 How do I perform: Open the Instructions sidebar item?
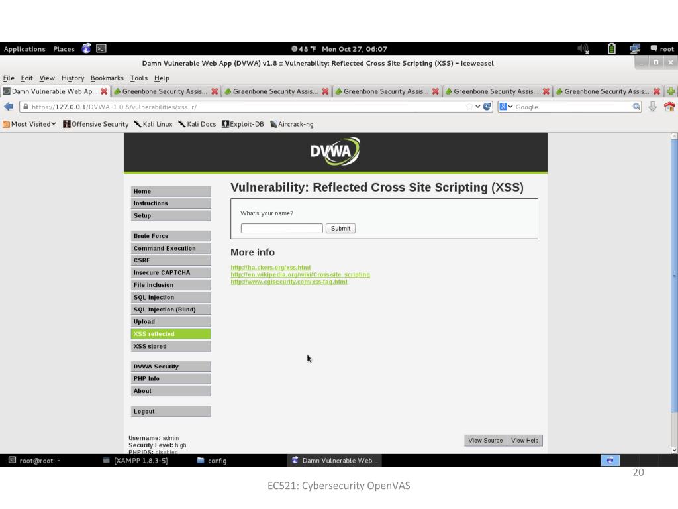171,203
